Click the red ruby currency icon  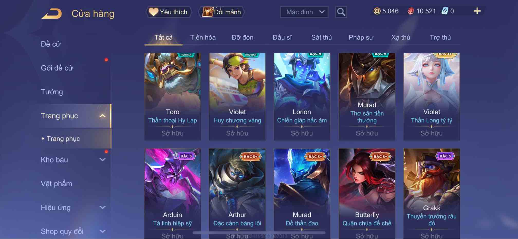click(411, 11)
